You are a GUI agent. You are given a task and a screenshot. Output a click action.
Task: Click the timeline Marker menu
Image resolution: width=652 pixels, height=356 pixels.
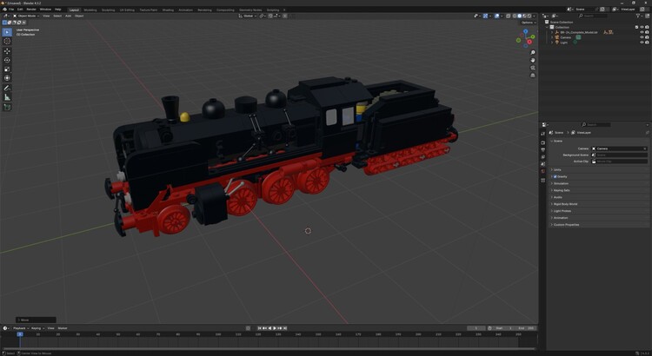[x=63, y=328]
